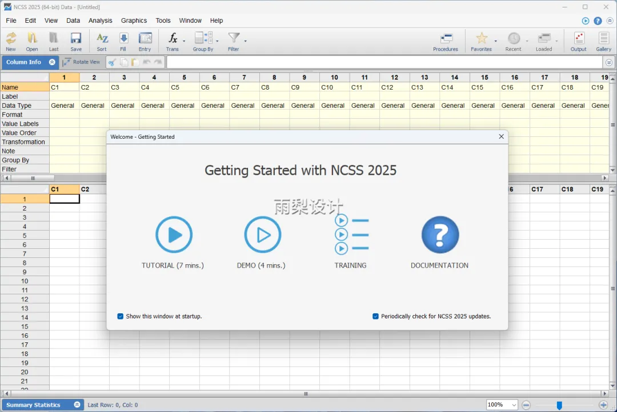Open the Graphics menu
Viewport: 617px width, 412px height.
(x=134, y=21)
